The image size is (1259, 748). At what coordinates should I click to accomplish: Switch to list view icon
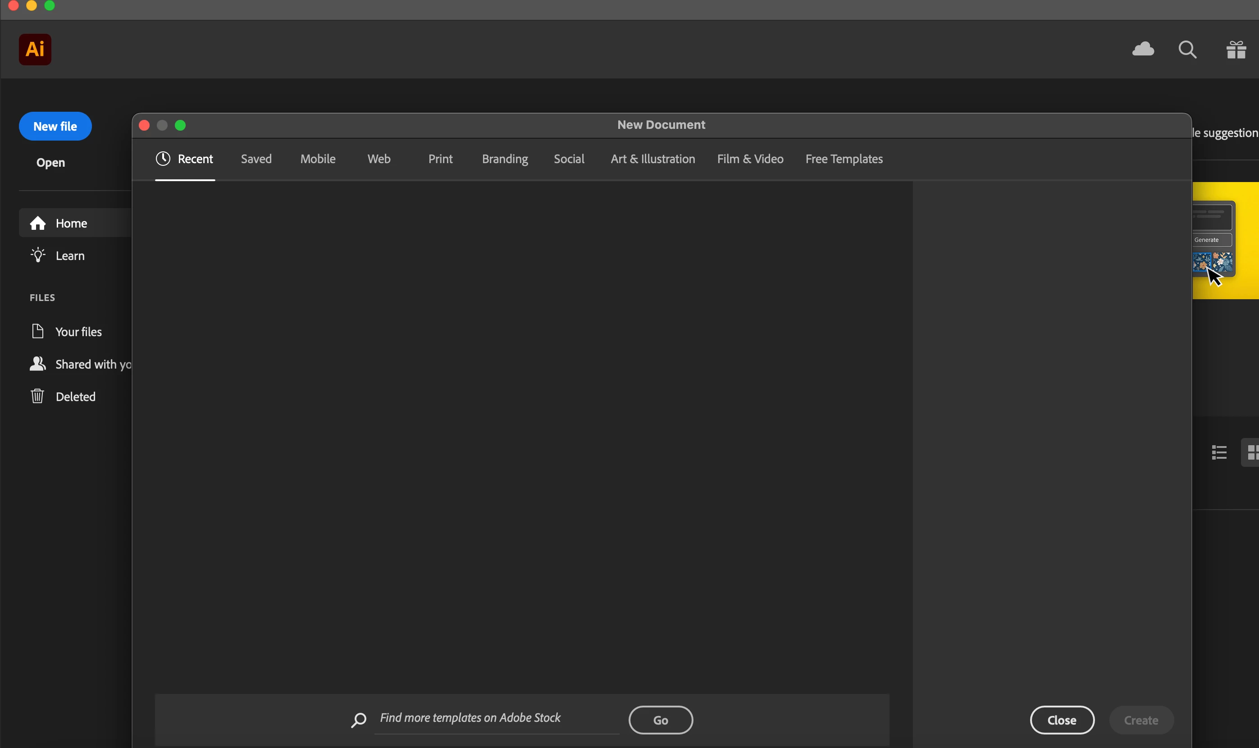1219,452
